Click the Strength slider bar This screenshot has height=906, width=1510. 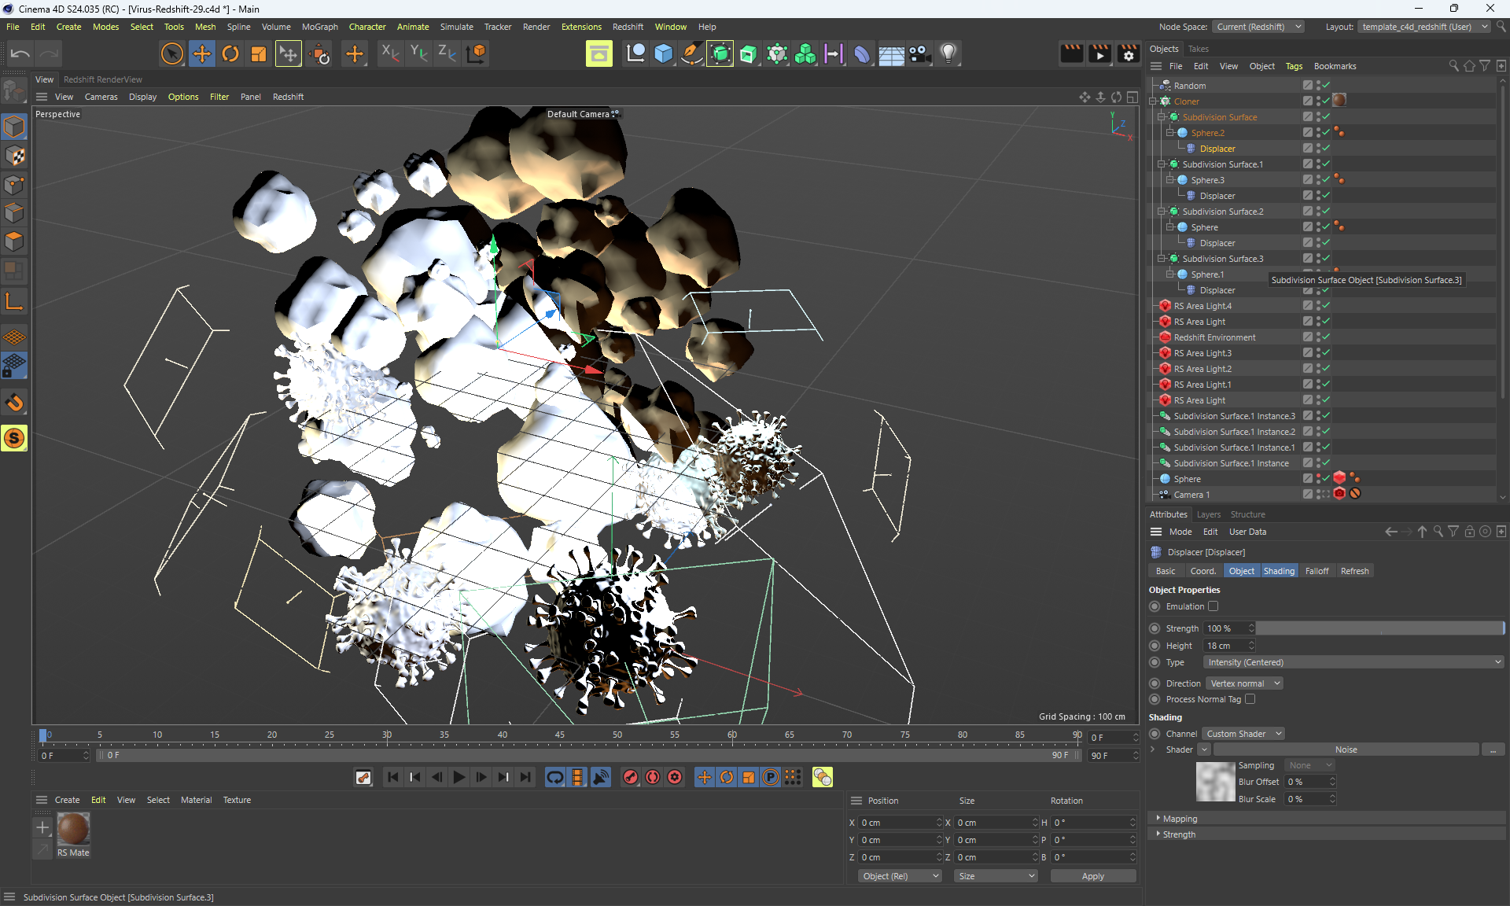[1379, 628]
